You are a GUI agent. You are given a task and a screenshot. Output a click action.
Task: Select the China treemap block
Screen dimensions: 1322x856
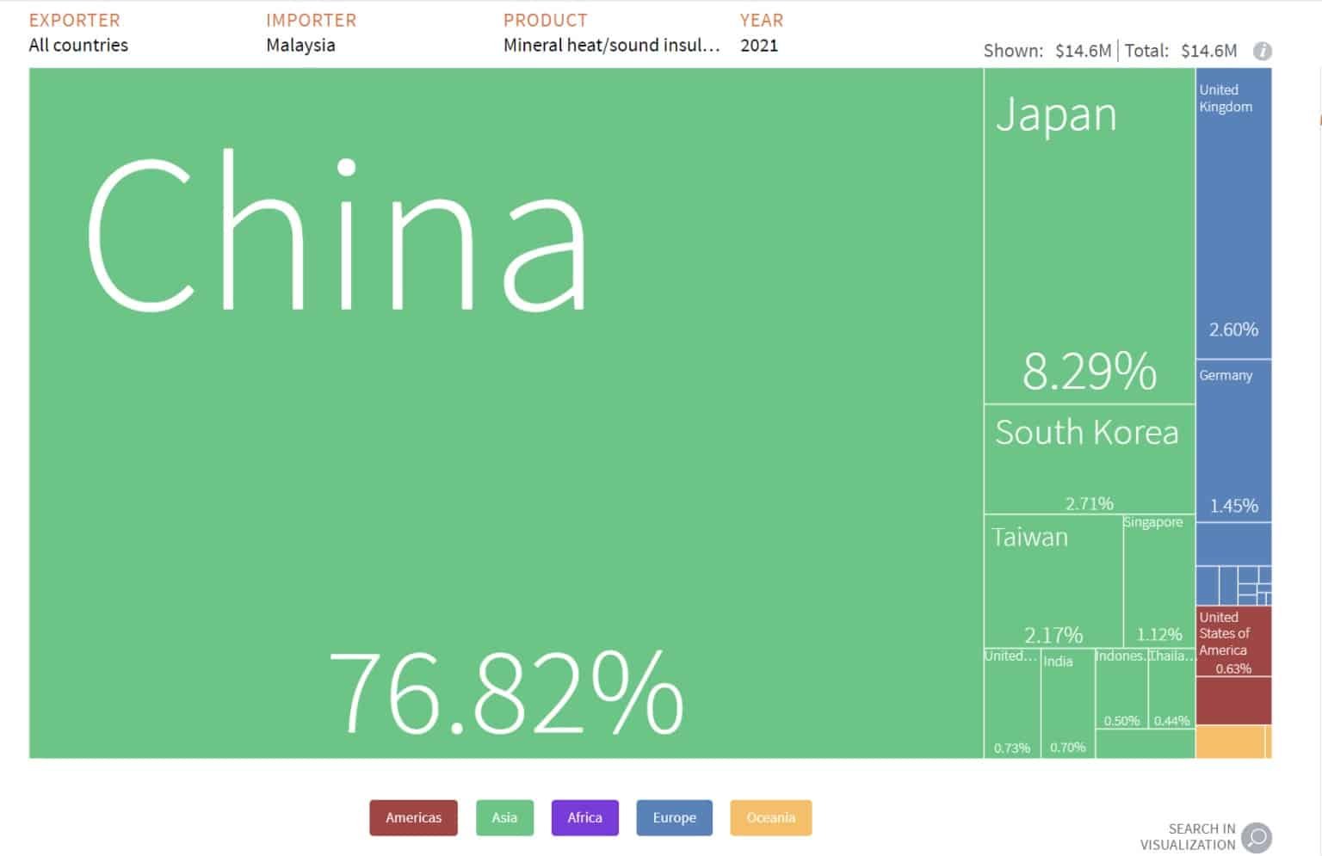(506, 413)
